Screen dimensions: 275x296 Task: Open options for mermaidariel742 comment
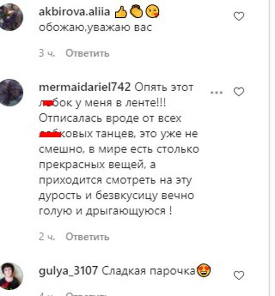[216, 93]
